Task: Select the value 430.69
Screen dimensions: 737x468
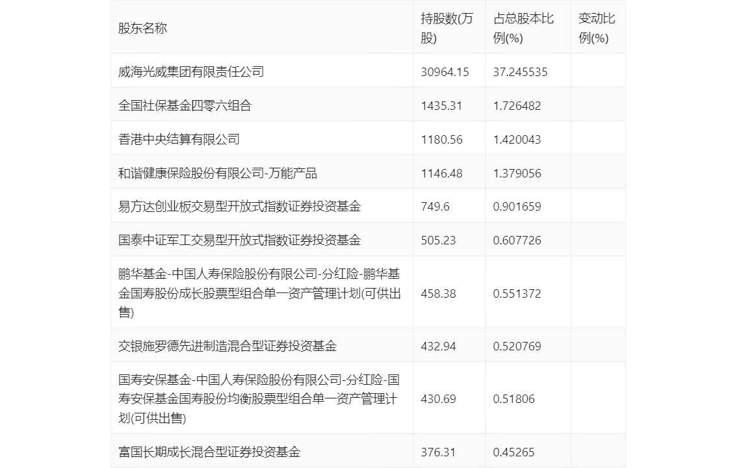Action: pyautogui.click(x=439, y=399)
